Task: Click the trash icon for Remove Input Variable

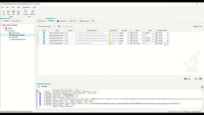Action: [59, 26]
